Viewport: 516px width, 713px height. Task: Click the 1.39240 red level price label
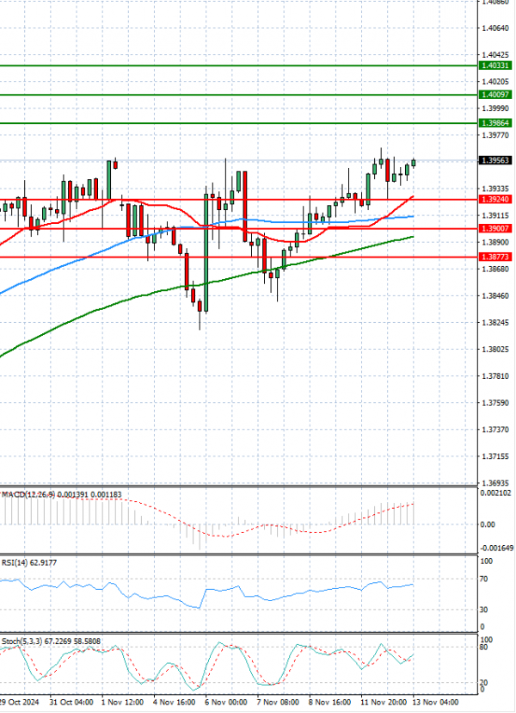[495, 200]
